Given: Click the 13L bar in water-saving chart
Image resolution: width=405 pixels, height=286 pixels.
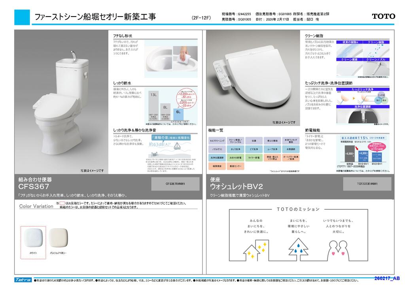Looking at the screenshot, I should click(154, 106).
